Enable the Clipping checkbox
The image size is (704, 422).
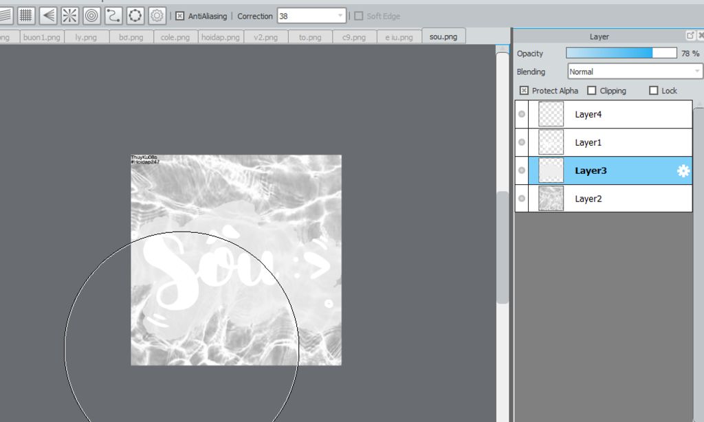[592, 91]
